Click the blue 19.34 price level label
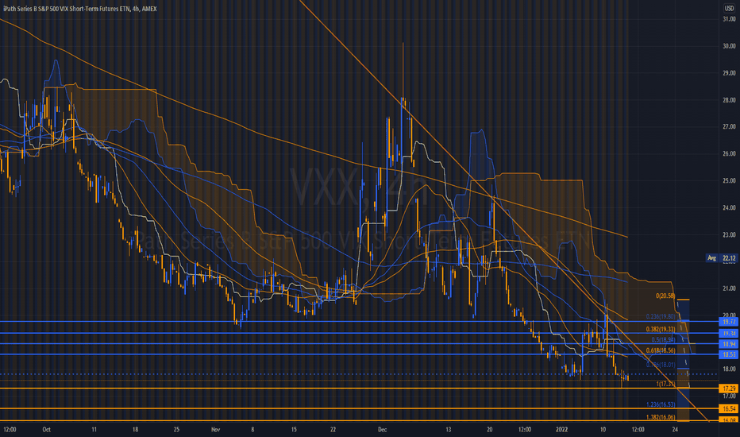 tap(729, 333)
